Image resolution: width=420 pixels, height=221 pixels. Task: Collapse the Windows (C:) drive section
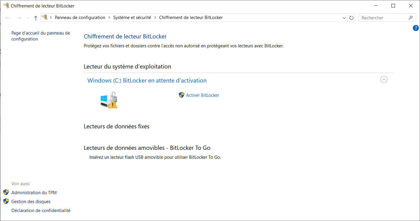coord(384,80)
